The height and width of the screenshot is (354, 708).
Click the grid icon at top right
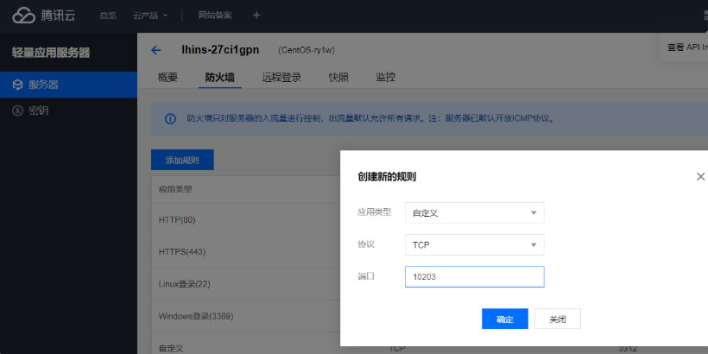coord(705,16)
